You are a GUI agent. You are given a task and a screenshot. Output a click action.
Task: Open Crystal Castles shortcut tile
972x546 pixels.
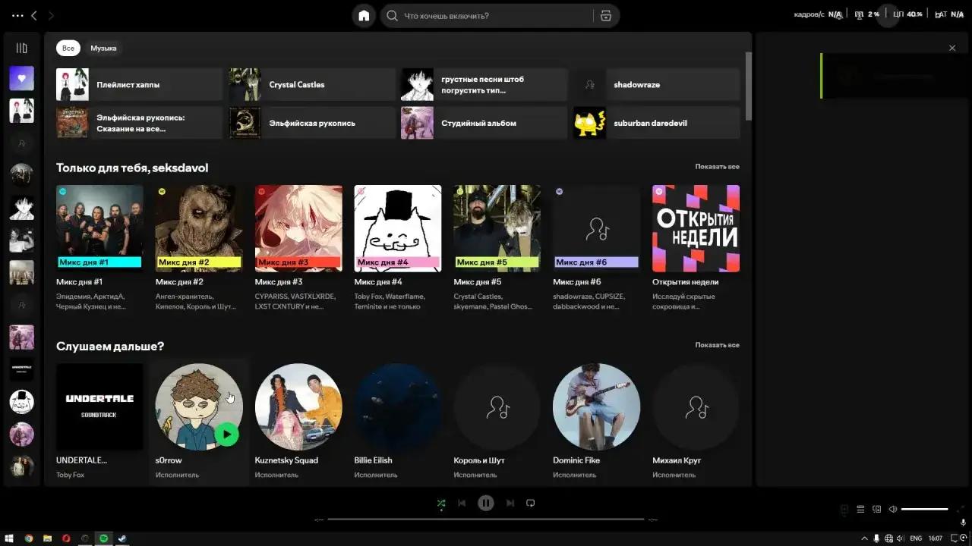(x=312, y=84)
